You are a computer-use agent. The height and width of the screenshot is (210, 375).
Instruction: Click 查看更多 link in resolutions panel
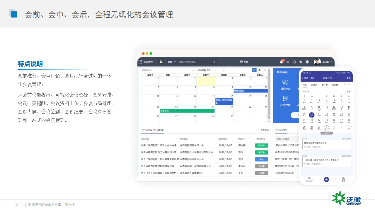pyautogui.click(x=265, y=130)
